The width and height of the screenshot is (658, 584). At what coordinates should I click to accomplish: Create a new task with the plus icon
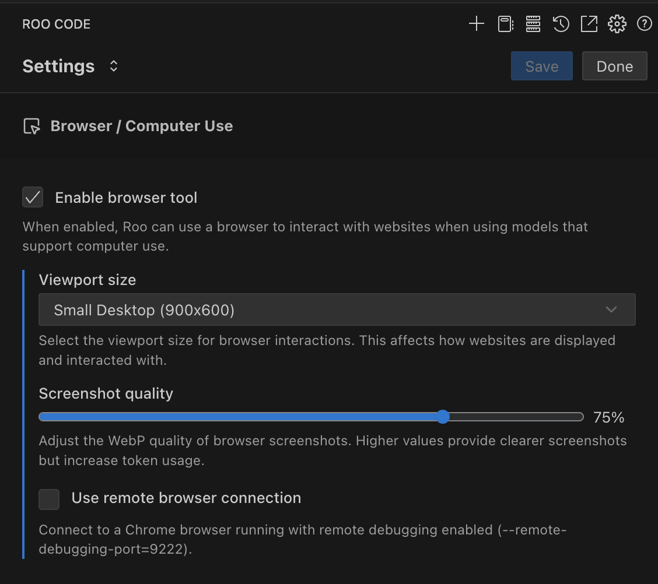click(476, 24)
